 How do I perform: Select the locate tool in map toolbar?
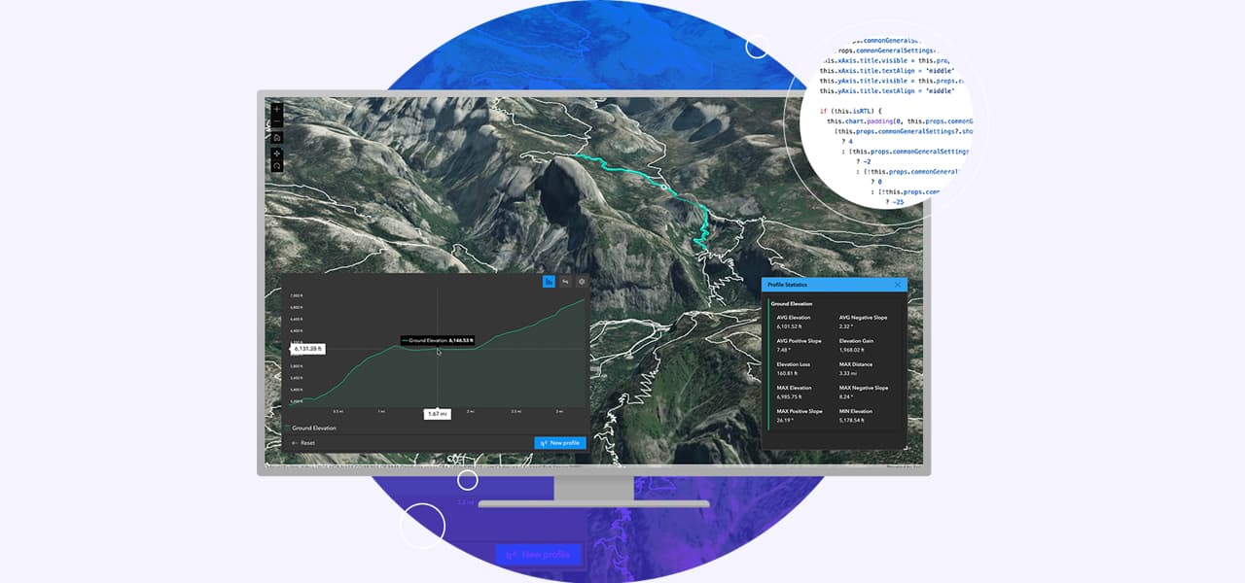276,154
